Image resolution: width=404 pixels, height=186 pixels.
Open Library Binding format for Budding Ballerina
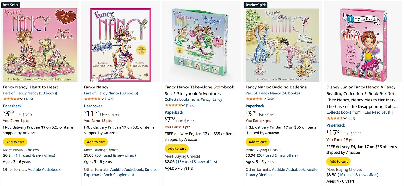(x=258, y=175)
